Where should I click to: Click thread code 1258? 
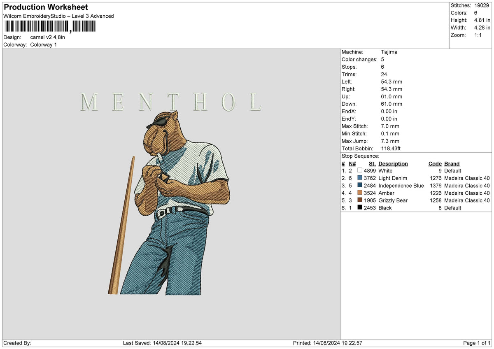[436, 200]
